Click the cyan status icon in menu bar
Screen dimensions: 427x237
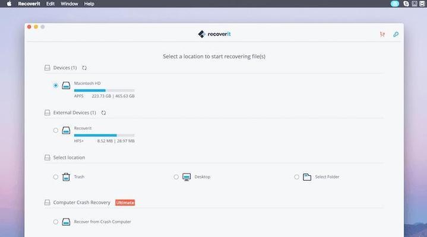point(395,4)
